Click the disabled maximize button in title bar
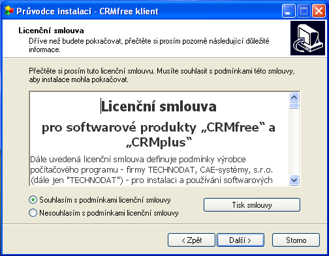Viewport: 329px width, 256px height. 304,11
